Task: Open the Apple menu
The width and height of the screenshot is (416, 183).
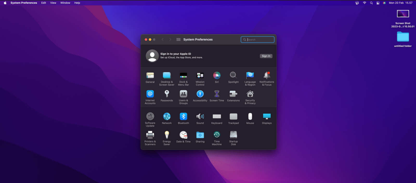Action: click(x=5, y=3)
